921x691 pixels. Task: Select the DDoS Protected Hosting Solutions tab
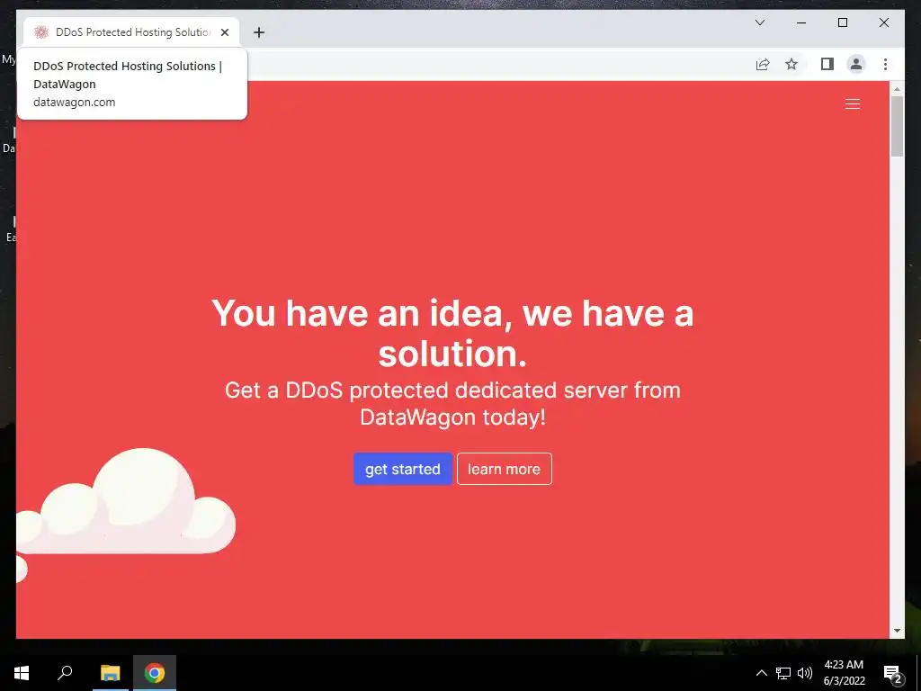131,32
